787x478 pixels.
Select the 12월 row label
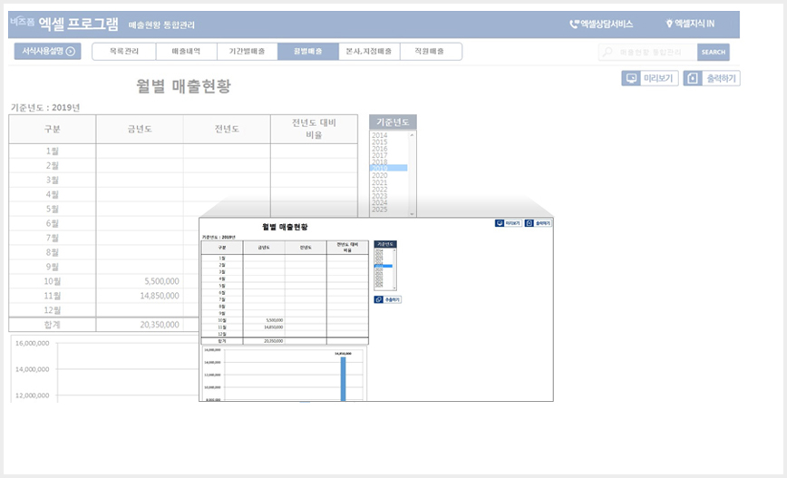tap(53, 310)
